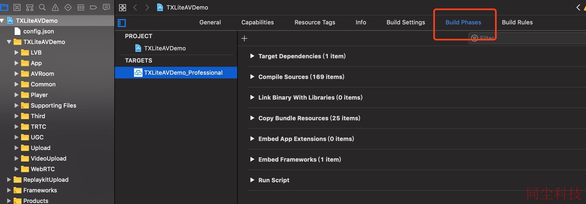Select the VideoUpload folder row

coord(57,158)
